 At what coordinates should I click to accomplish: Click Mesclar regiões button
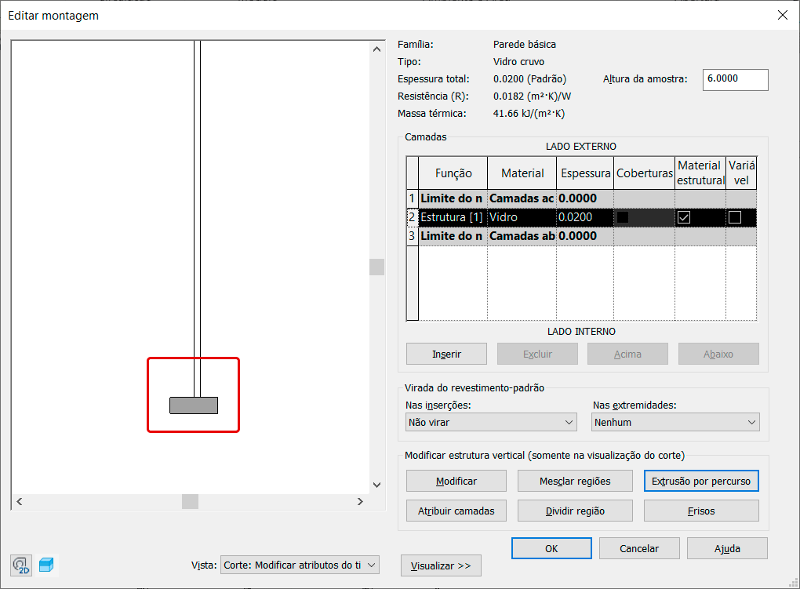tap(576, 481)
